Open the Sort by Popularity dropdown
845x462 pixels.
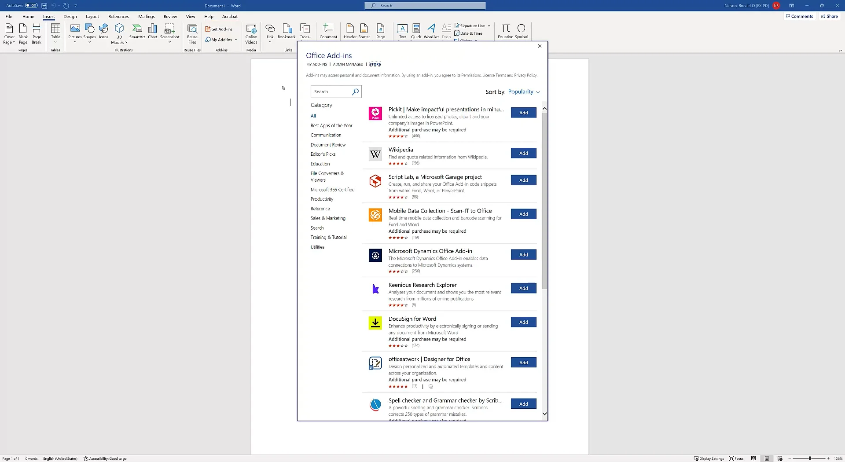click(524, 92)
